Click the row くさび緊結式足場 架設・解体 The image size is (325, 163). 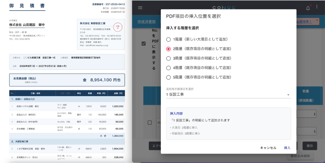(x=67, y=149)
